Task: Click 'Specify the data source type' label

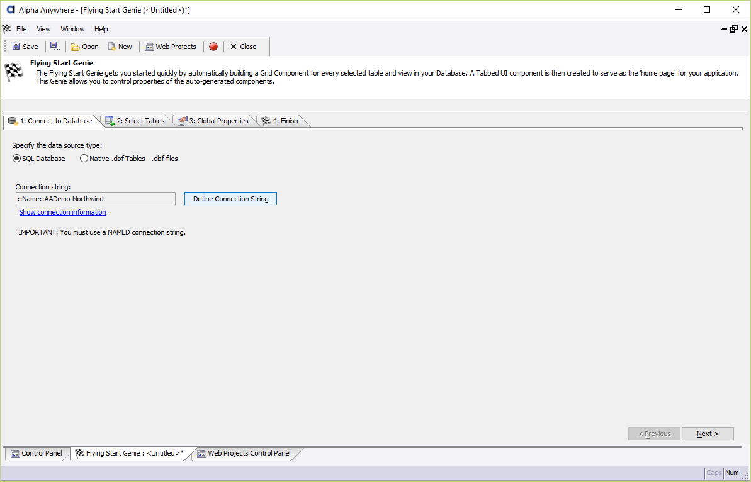Action: pos(57,145)
